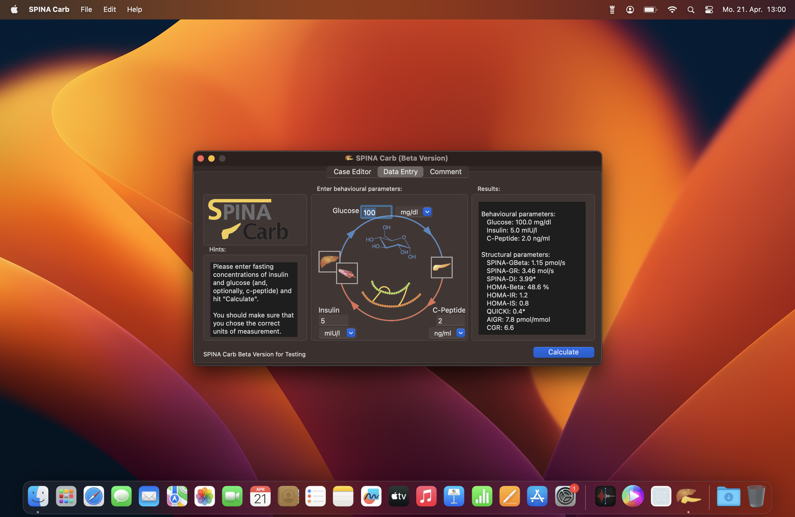Open Control Center in the menu bar
Image resolution: width=795 pixels, height=517 pixels.
click(x=709, y=9)
